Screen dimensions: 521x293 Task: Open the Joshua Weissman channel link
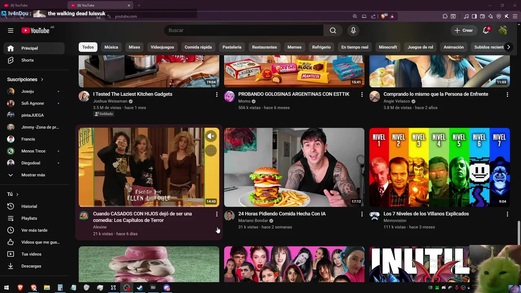coord(110,101)
